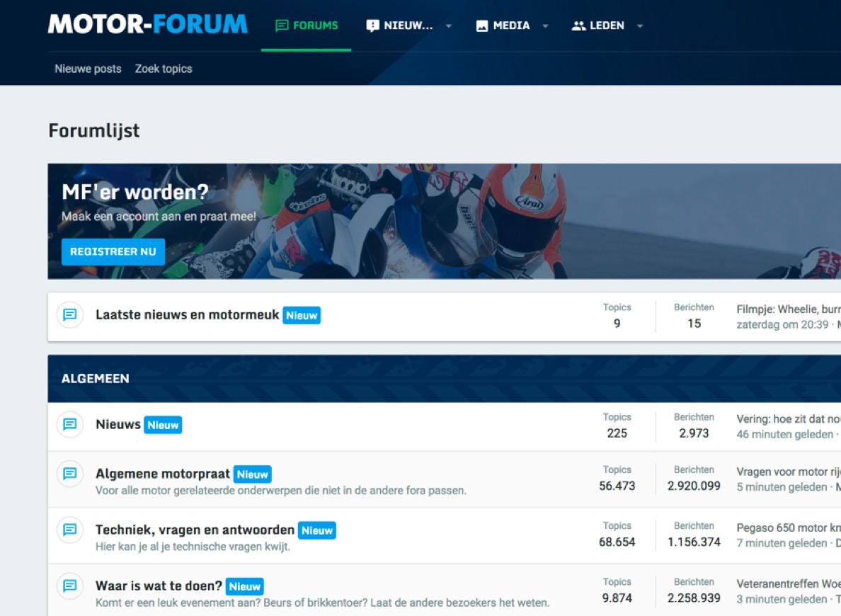The width and height of the screenshot is (841, 616).
Task: Open the Forums tab
Action: [307, 25]
